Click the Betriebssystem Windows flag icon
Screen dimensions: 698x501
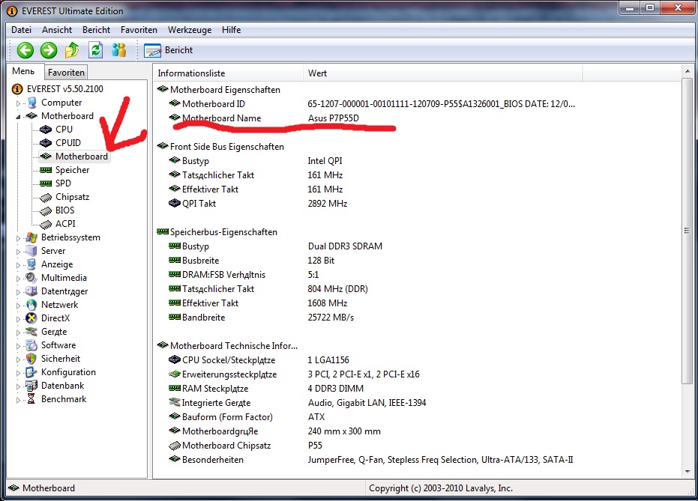[31, 237]
